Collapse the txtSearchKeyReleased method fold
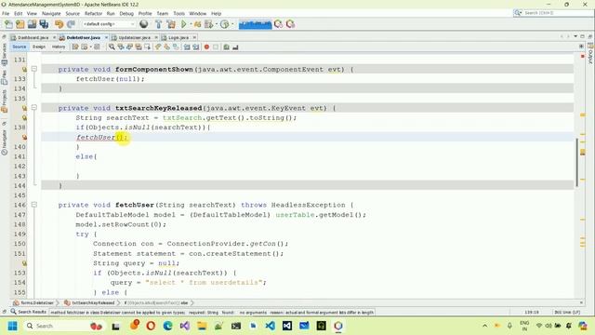595x335 pixels. click(x=34, y=108)
